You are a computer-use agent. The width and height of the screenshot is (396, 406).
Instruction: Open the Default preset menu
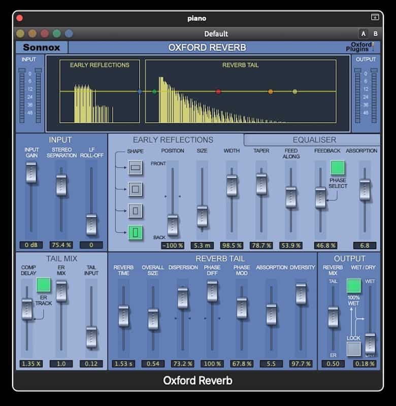click(x=216, y=33)
